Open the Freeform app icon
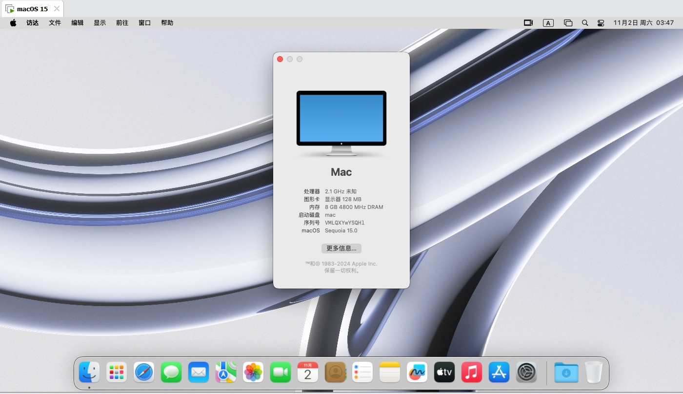Viewport: 683px width, 394px height. tap(417, 373)
